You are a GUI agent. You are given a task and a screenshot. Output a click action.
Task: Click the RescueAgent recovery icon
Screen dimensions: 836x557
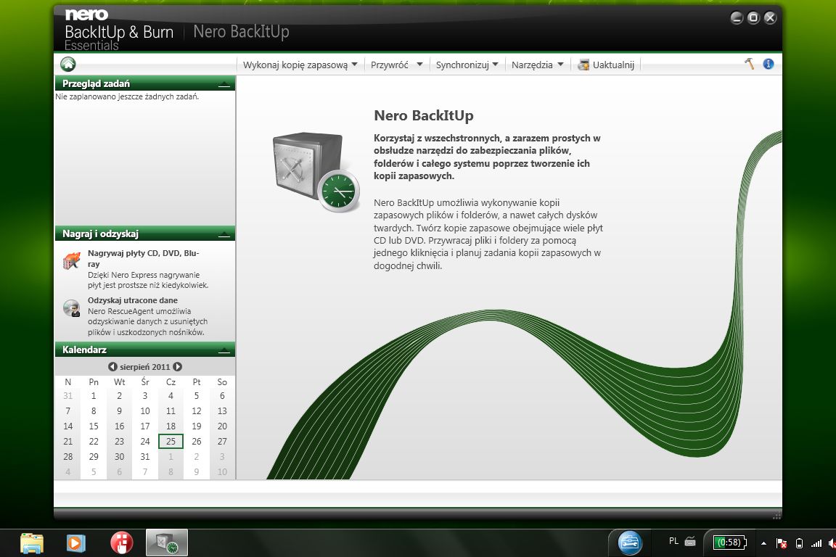pos(71,308)
